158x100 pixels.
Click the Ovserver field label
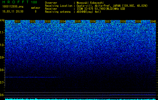tap(51, 3)
